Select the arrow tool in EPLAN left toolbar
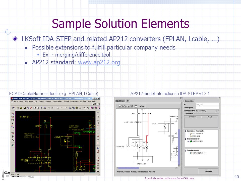This screenshot has width=241, height=181. tap(13, 130)
